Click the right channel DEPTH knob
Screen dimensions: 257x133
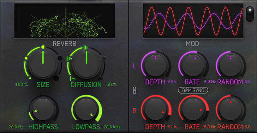coord(156,109)
